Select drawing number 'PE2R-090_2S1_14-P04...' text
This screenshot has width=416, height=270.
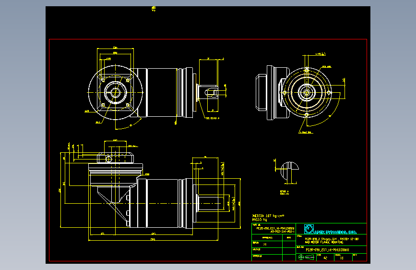tap(327, 250)
